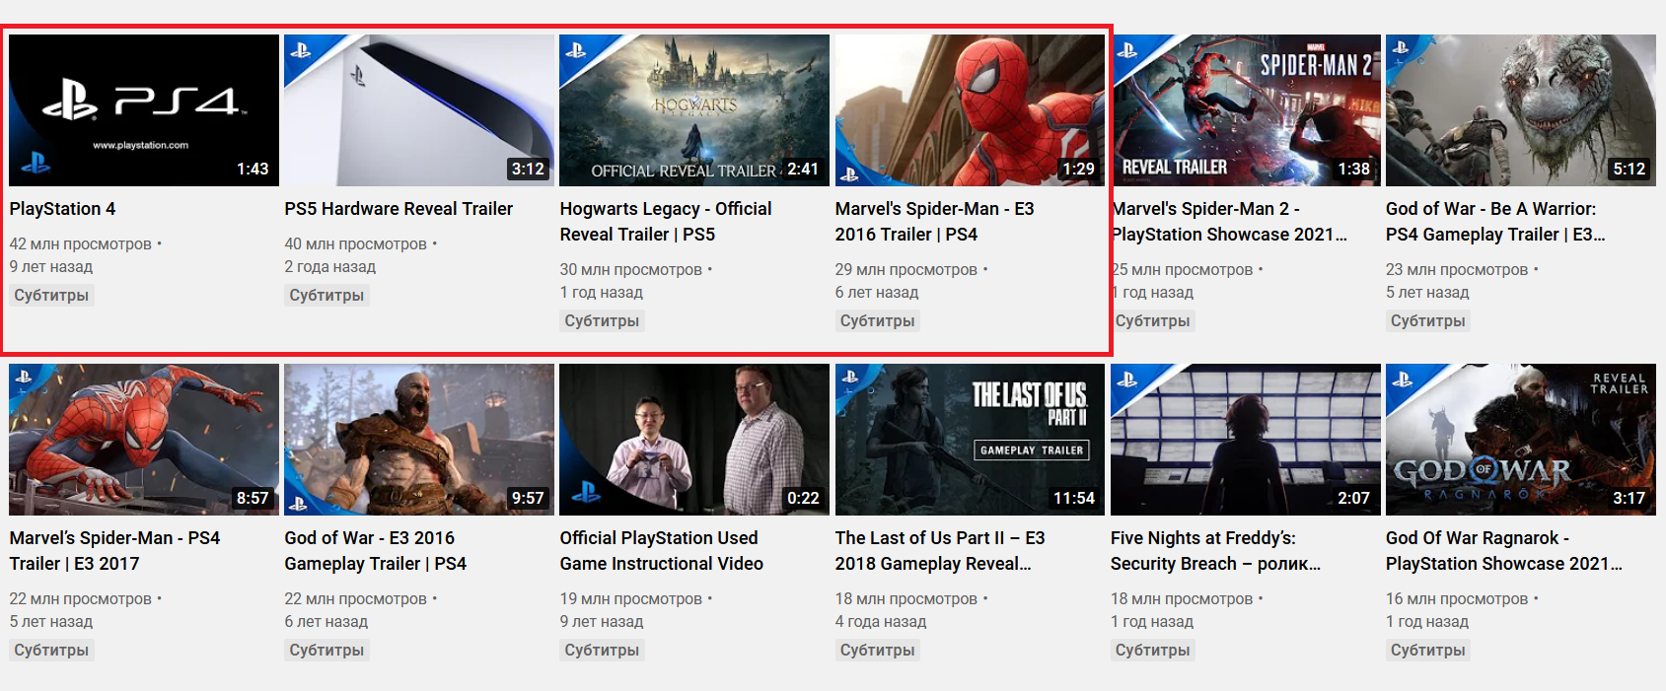The height and width of the screenshot is (691, 1666).
Task: Open the Hogwarts Legacy reveal trailer thumbnail
Action: pos(694,110)
